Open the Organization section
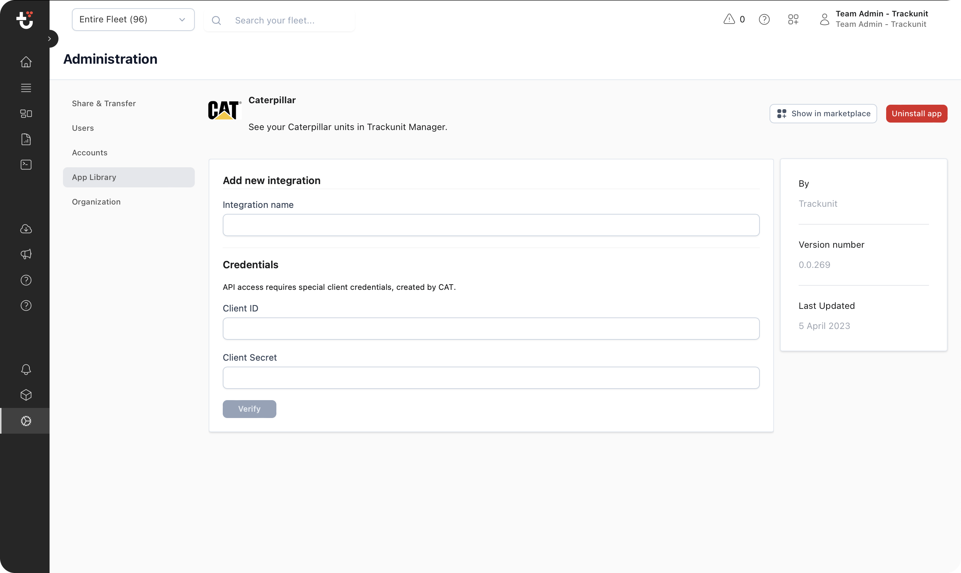The height and width of the screenshot is (573, 961). tap(96, 202)
